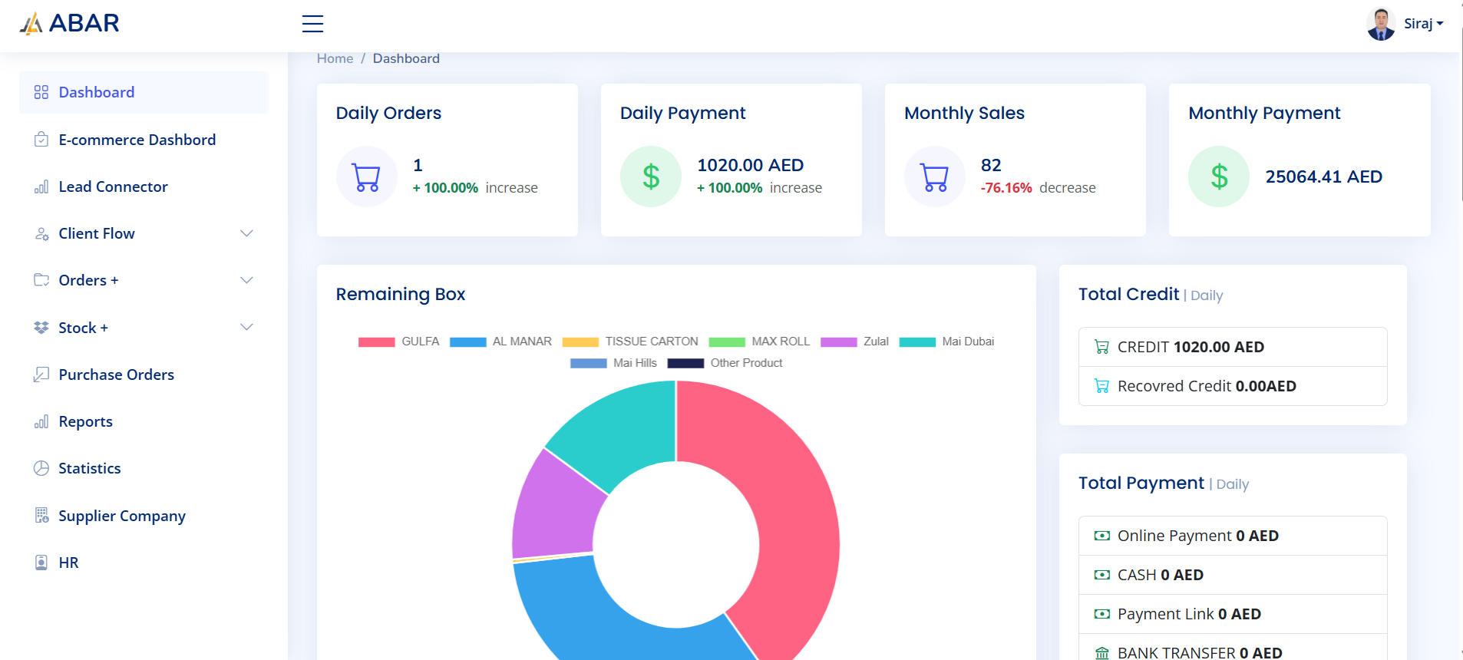The image size is (1463, 660).
Task: Toggle Zulal legend entry
Action: pos(855,342)
